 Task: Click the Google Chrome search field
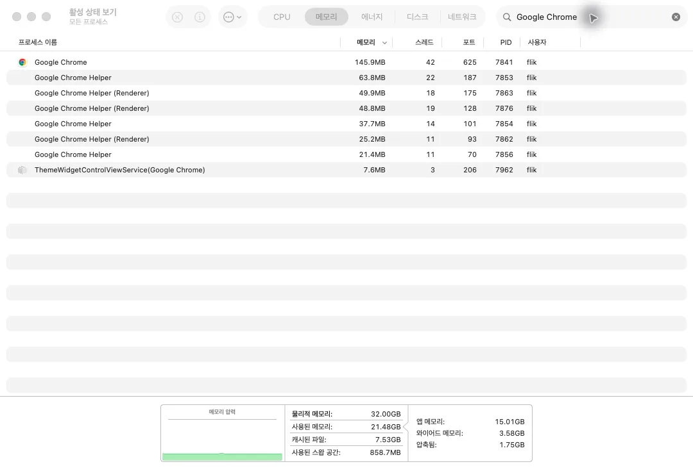point(592,17)
